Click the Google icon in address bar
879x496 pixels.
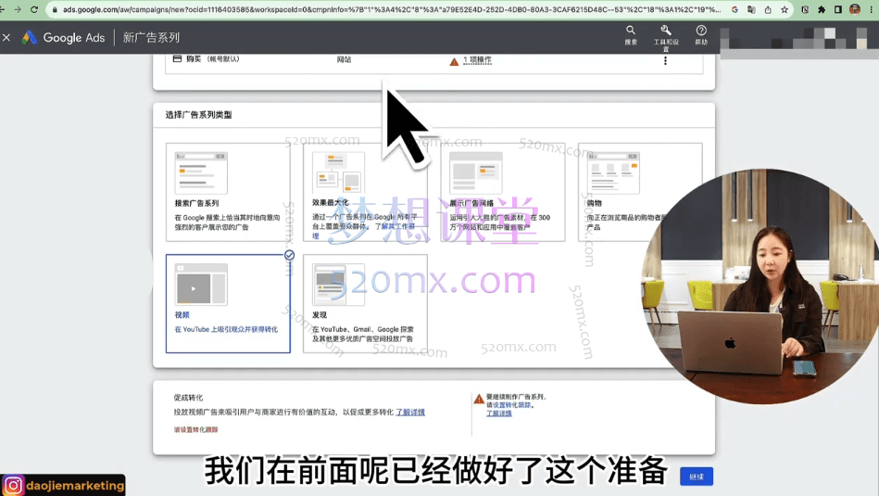735,9
